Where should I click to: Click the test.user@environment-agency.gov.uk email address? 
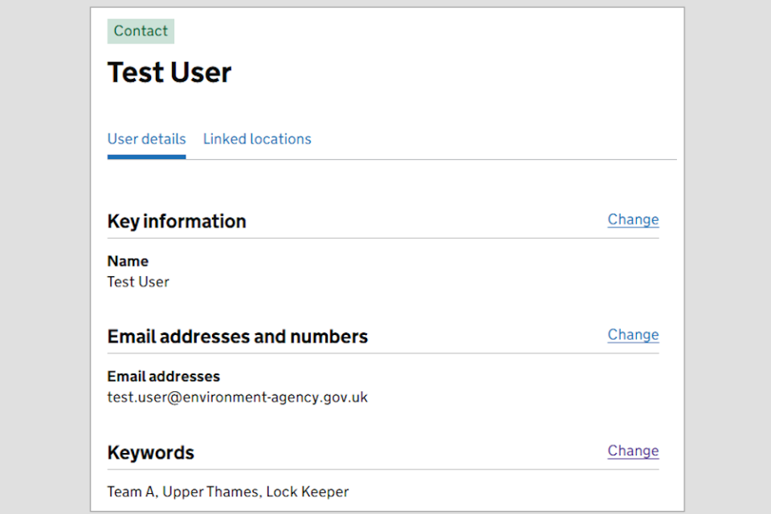tap(238, 398)
